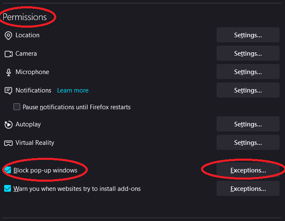Click the Camera permission icon
The image size is (285, 221).
tap(8, 54)
